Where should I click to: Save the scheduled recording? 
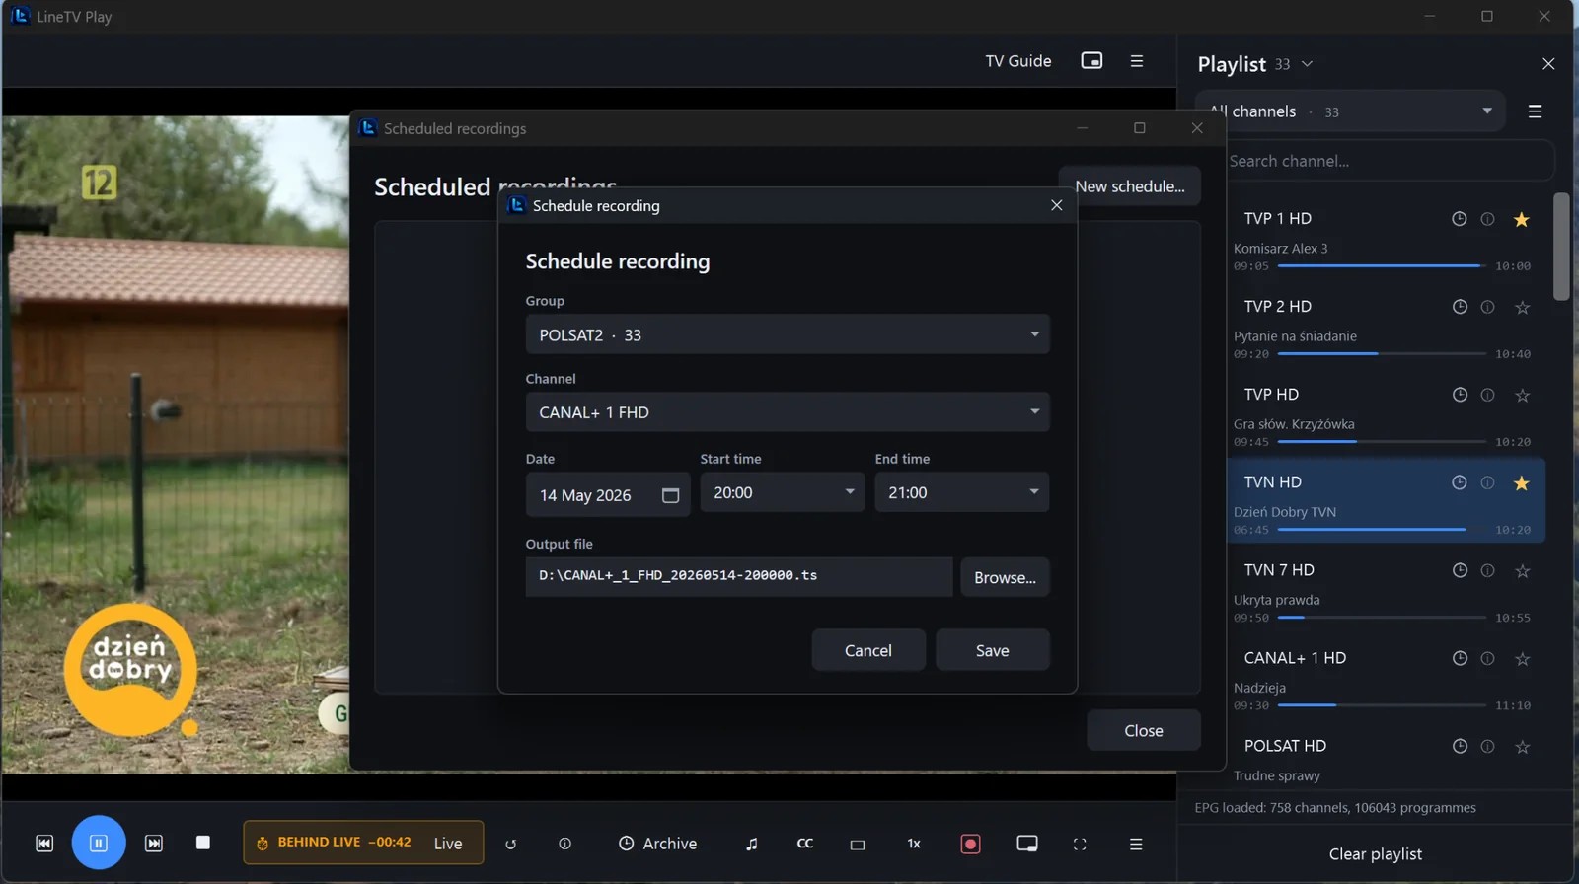[x=993, y=650]
